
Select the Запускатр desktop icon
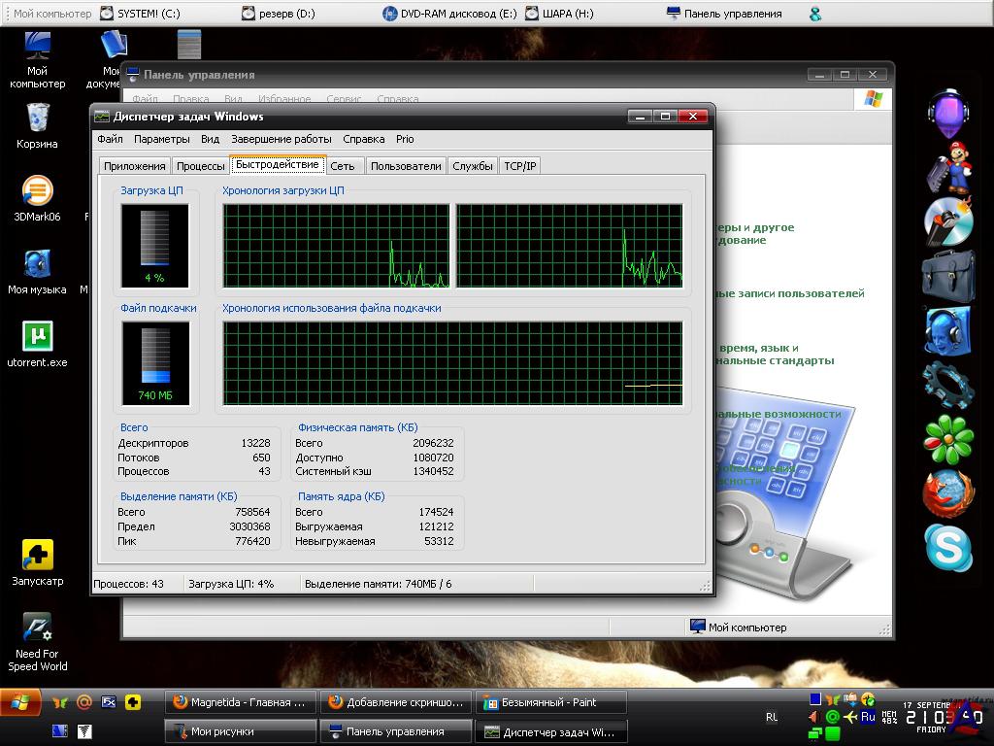[37, 556]
